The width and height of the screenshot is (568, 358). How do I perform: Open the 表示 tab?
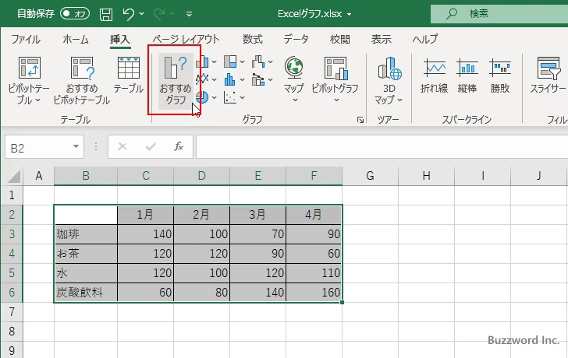point(381,39)
